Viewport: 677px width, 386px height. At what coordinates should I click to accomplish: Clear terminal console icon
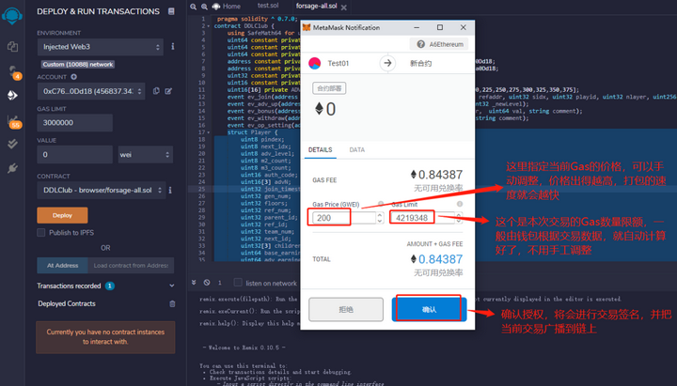pos(207,283)
